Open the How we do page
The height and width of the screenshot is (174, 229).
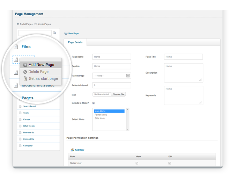coord(29,132)
